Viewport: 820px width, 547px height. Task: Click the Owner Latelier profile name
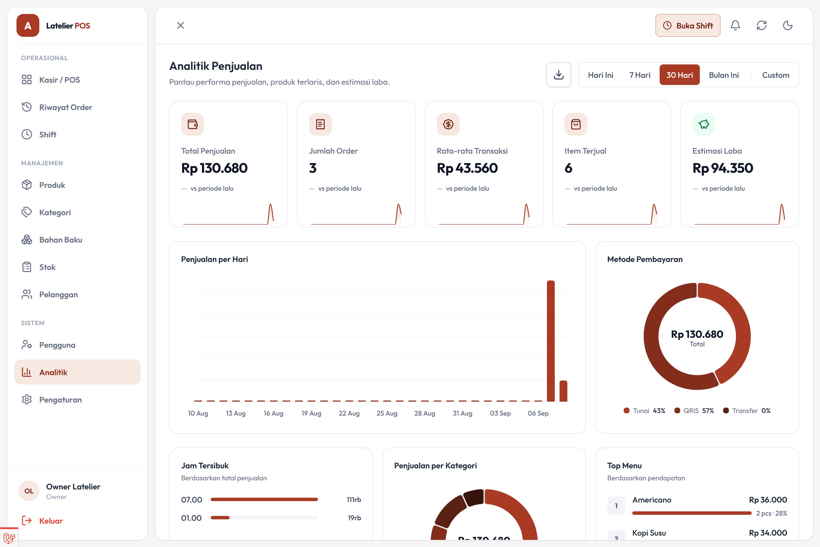coord(73,486)
